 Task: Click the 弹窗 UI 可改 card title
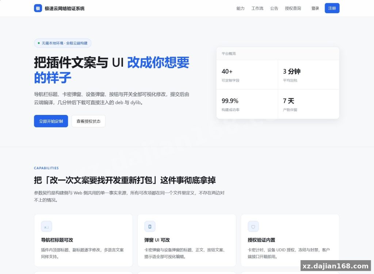point(157,240)
